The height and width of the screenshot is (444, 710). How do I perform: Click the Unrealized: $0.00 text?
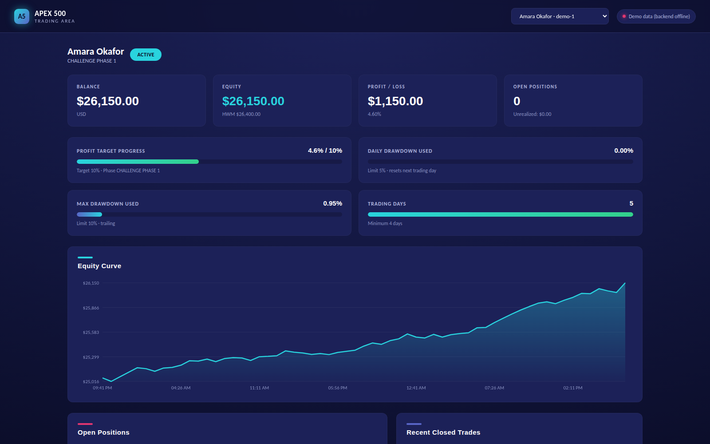point(532,114)
